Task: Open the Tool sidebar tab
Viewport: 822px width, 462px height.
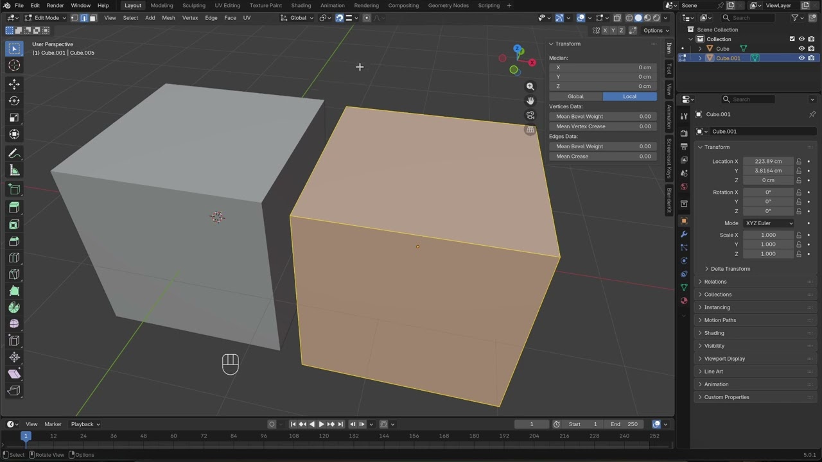Action: point(669,68)
